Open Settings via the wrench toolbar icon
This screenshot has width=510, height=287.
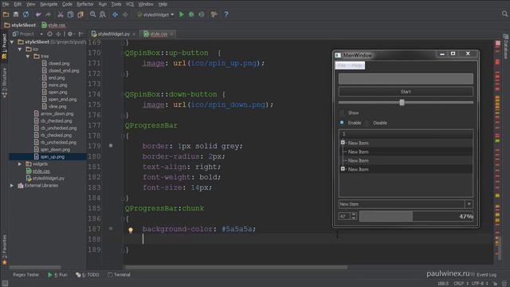pyautogui.click(x=214, y=14)
